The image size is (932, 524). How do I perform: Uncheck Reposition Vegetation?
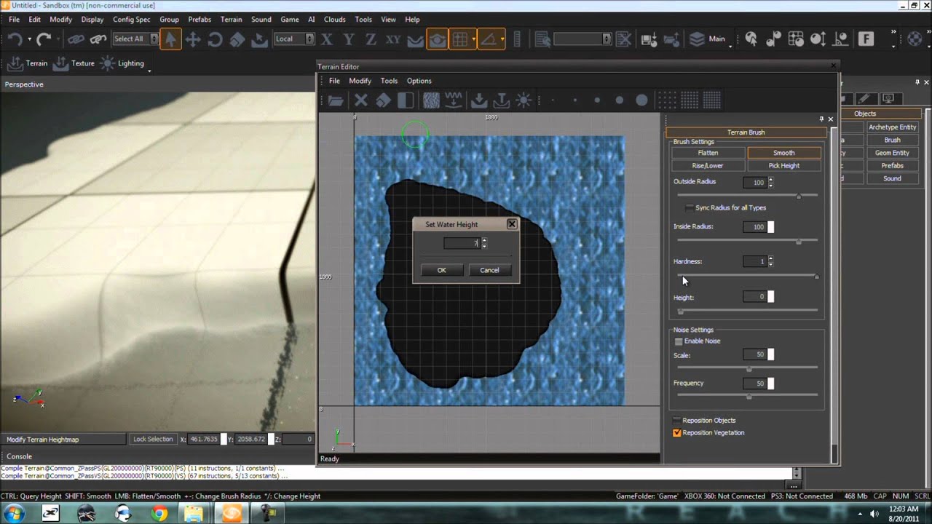[677, 433]
